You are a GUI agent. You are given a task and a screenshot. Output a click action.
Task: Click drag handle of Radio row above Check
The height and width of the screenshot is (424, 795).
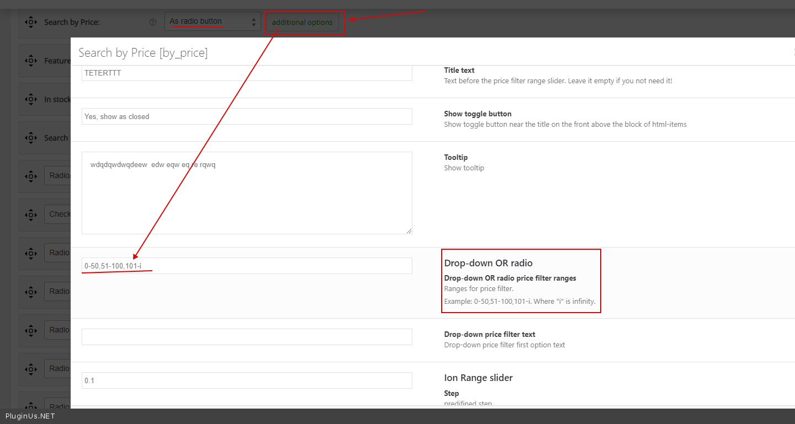tap(30, 176)
